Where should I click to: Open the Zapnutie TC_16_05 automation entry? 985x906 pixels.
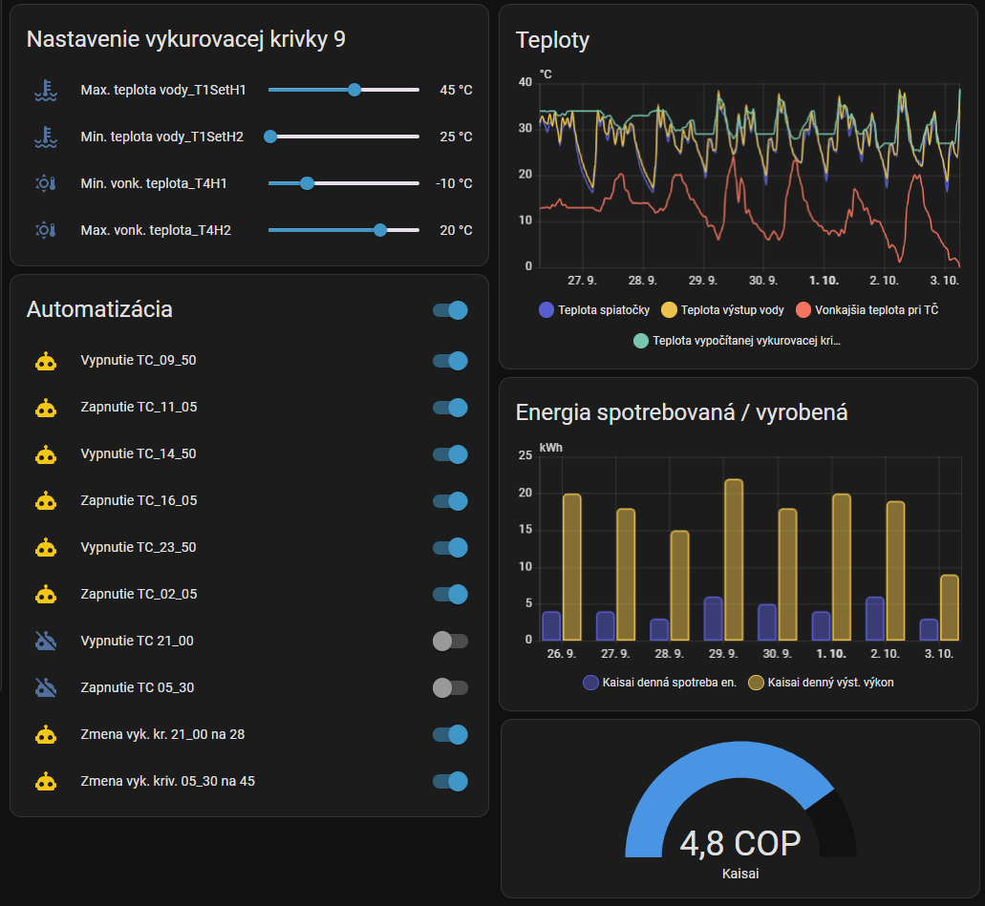point(139,501)
